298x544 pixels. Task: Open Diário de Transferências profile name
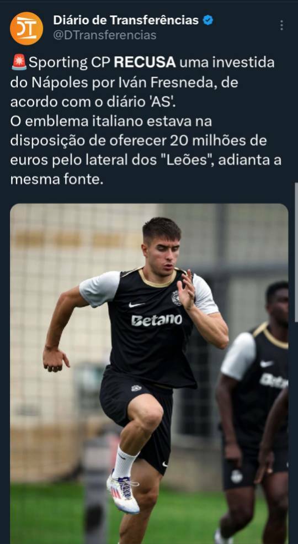[126, 20]
